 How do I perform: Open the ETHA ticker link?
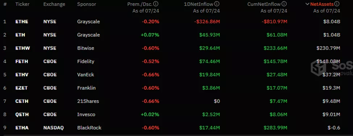point(22,128)
